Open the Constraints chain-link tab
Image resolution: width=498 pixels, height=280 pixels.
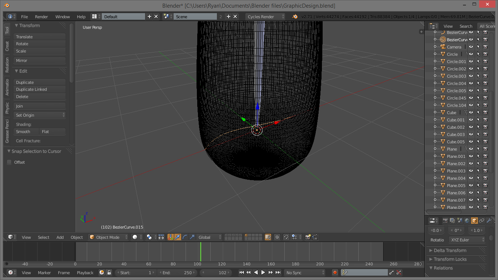point(482,221)
